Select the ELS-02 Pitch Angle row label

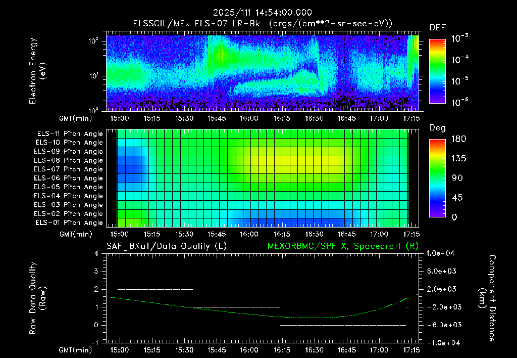click(69, 214)
